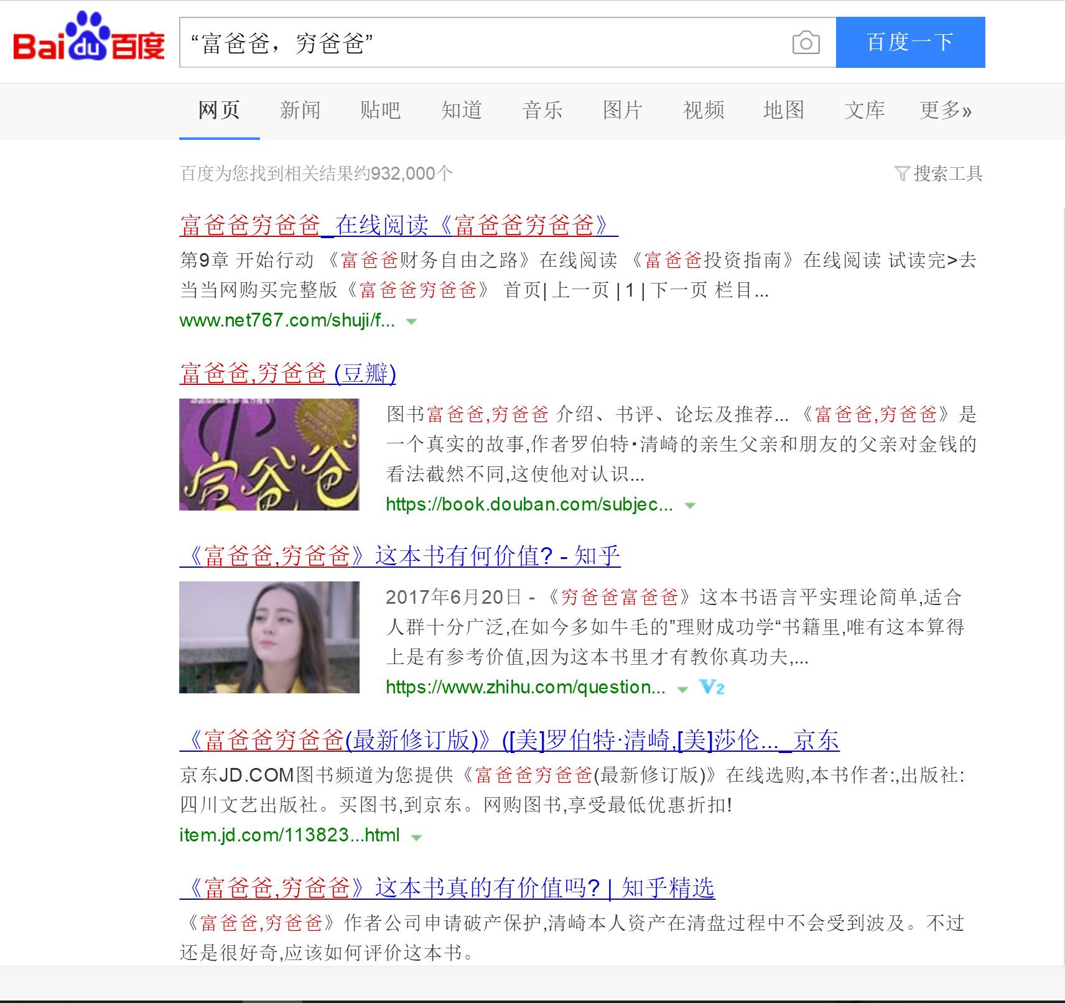Open camera image search icon
1065x1003 pixels.
806,42
